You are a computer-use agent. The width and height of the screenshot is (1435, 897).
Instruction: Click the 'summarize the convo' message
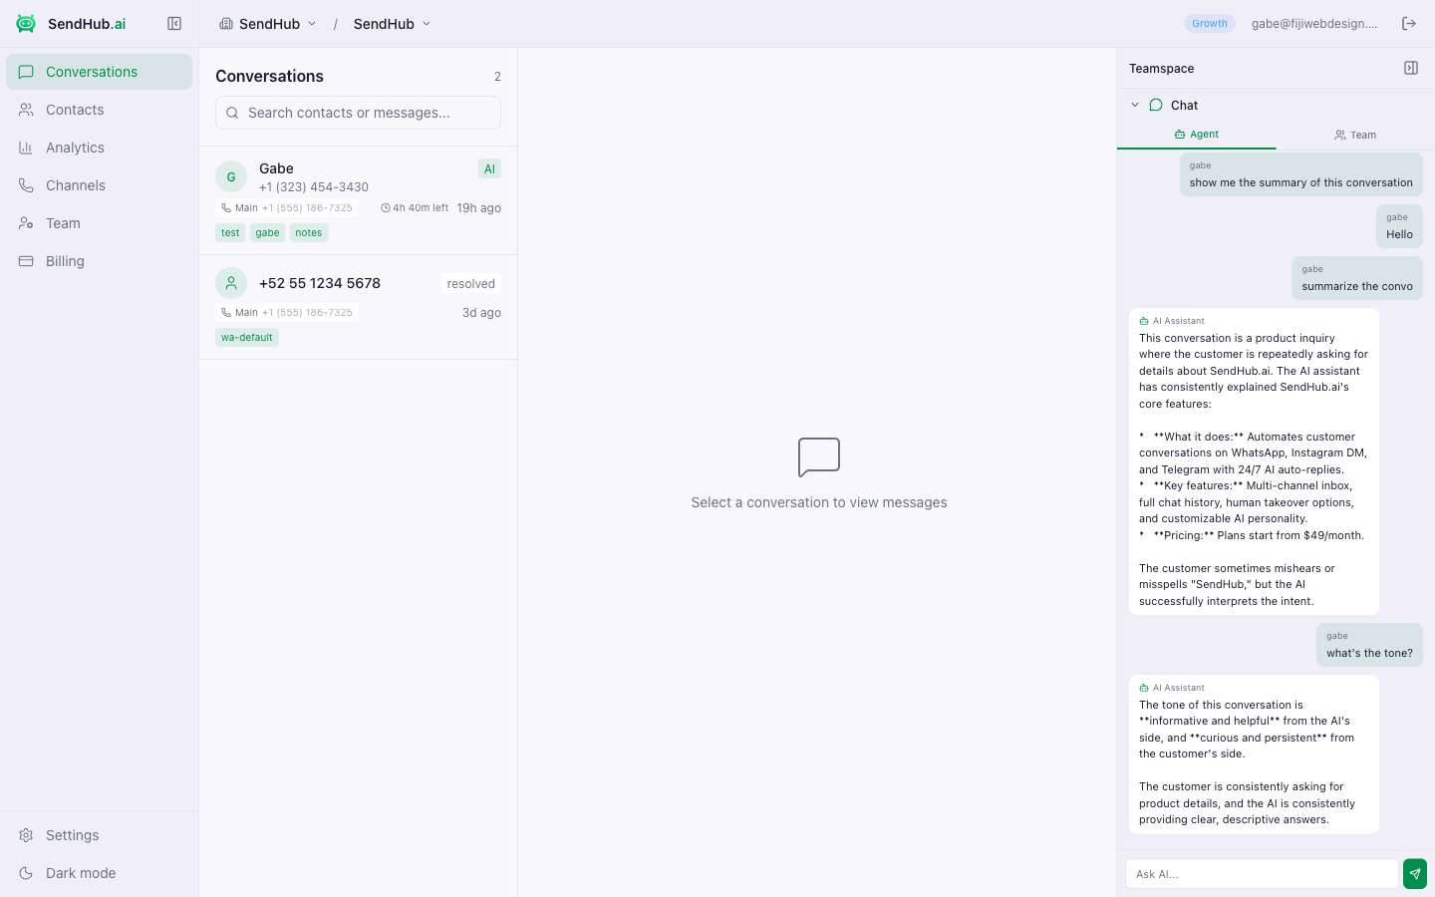pyautogui.click(x=1357, y=278)
